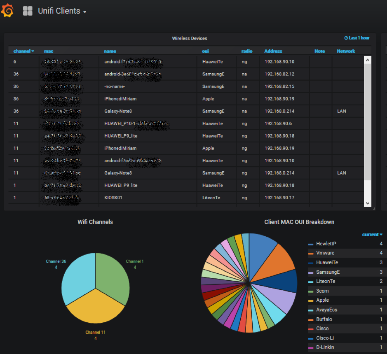Sort table by the mac column header
Image resolution: width=387 pixels, height=354 pixels.
point(49,51)
